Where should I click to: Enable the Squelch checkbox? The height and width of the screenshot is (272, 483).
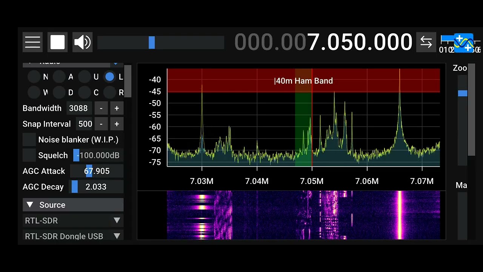[x=29, y=155]
